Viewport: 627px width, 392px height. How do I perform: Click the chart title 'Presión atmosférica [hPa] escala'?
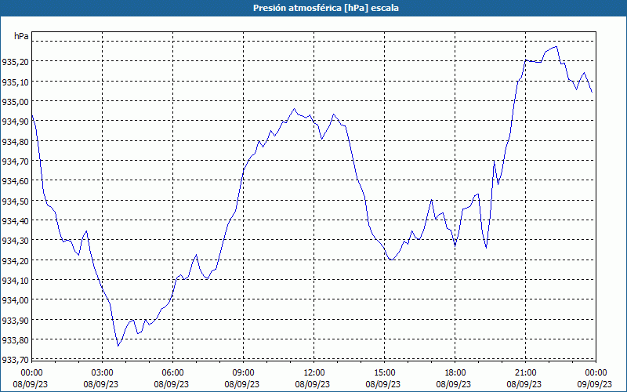pos(326,8)
